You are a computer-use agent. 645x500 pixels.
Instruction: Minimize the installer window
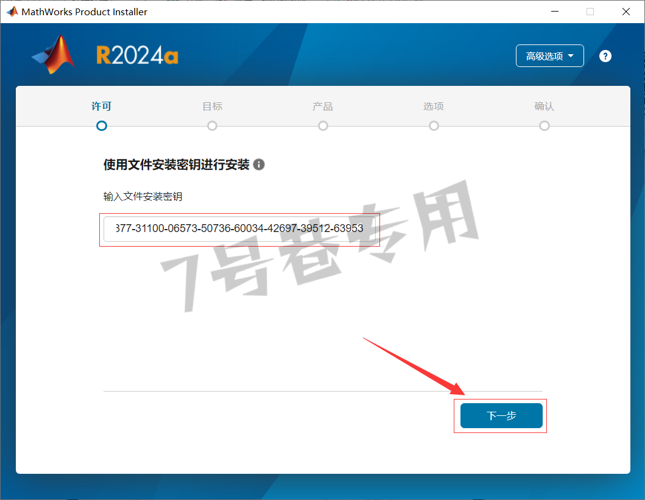tap(555, 12)
